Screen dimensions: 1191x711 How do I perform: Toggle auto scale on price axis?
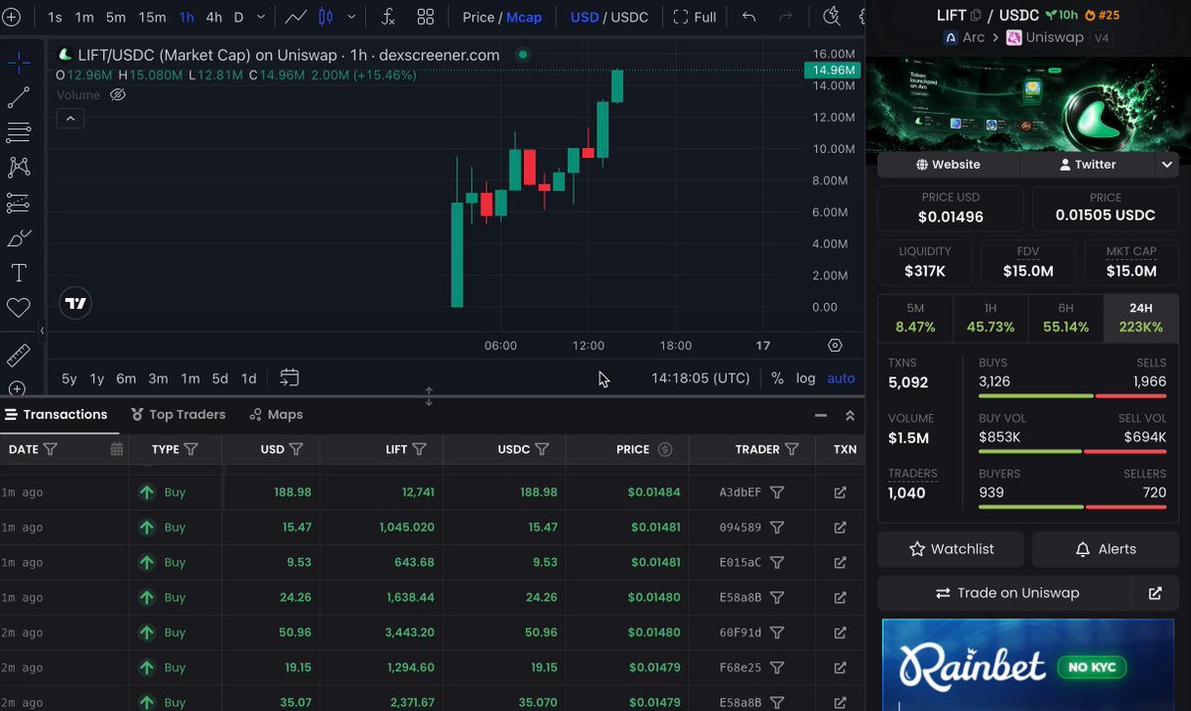(x=841, y=378)
